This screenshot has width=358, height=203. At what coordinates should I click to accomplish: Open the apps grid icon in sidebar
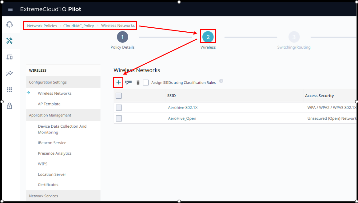[9, 90]
